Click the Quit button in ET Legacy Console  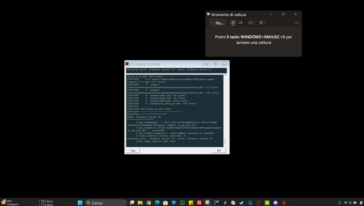[x=219, y=150]
